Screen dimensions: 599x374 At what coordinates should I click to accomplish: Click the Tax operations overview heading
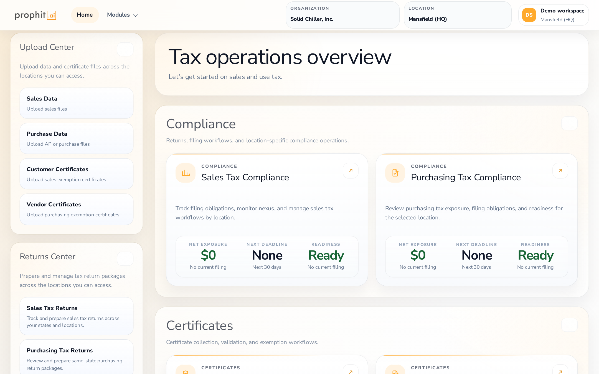tap(280, 57)
